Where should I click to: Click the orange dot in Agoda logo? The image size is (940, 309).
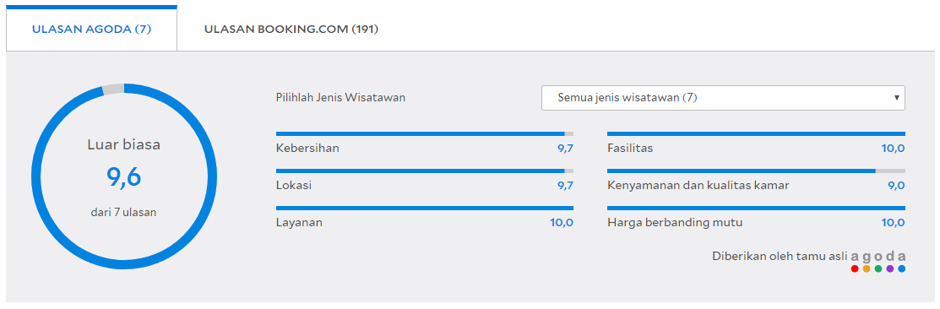[x=867, y=268]
